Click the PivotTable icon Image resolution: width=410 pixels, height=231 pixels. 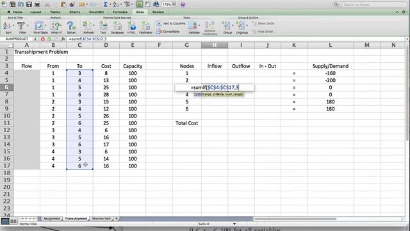(x=38, y=26)
